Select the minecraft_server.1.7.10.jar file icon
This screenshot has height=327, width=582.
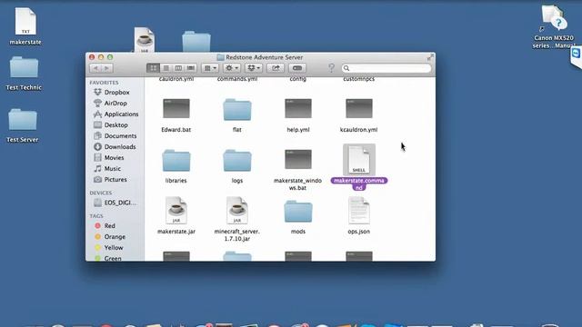coord(237,211)
